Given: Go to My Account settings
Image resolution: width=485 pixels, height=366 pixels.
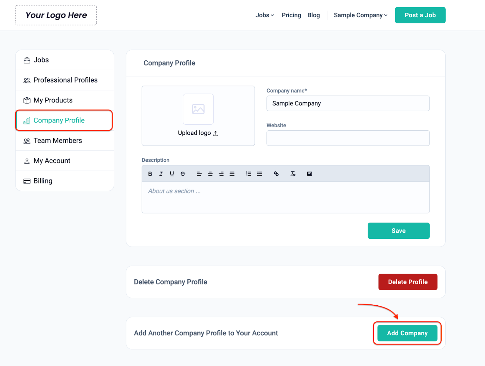Looking at the screenshot, I should 65,161.
